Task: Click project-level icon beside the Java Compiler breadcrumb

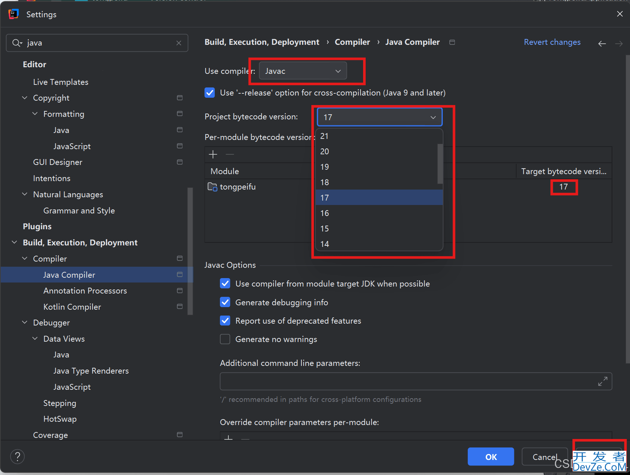Action: 452,42
